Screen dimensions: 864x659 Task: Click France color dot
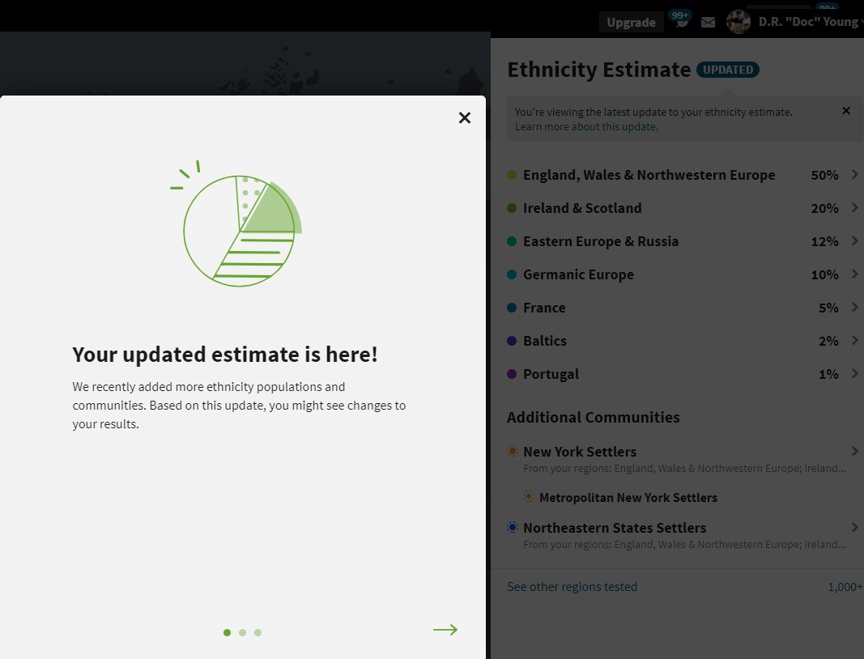(x=511, y=308)
